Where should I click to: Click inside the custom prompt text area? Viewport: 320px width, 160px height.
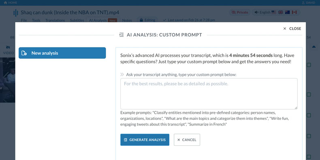(x=209, y=94)
